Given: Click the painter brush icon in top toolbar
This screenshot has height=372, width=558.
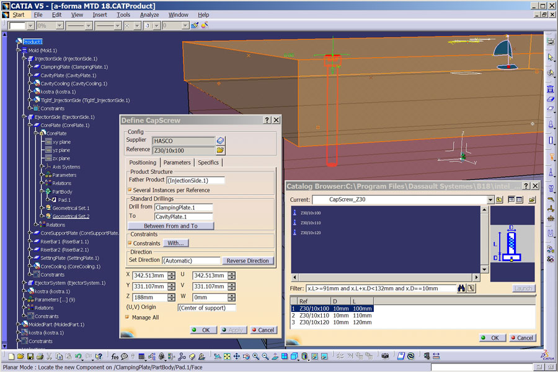Looking at the screenshot, I should click(195, 25).
